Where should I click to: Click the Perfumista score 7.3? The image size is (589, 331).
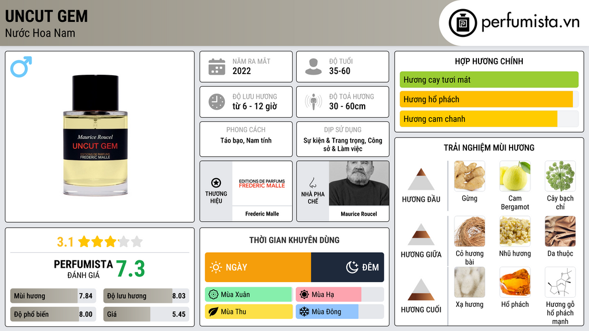pos(130,269)
